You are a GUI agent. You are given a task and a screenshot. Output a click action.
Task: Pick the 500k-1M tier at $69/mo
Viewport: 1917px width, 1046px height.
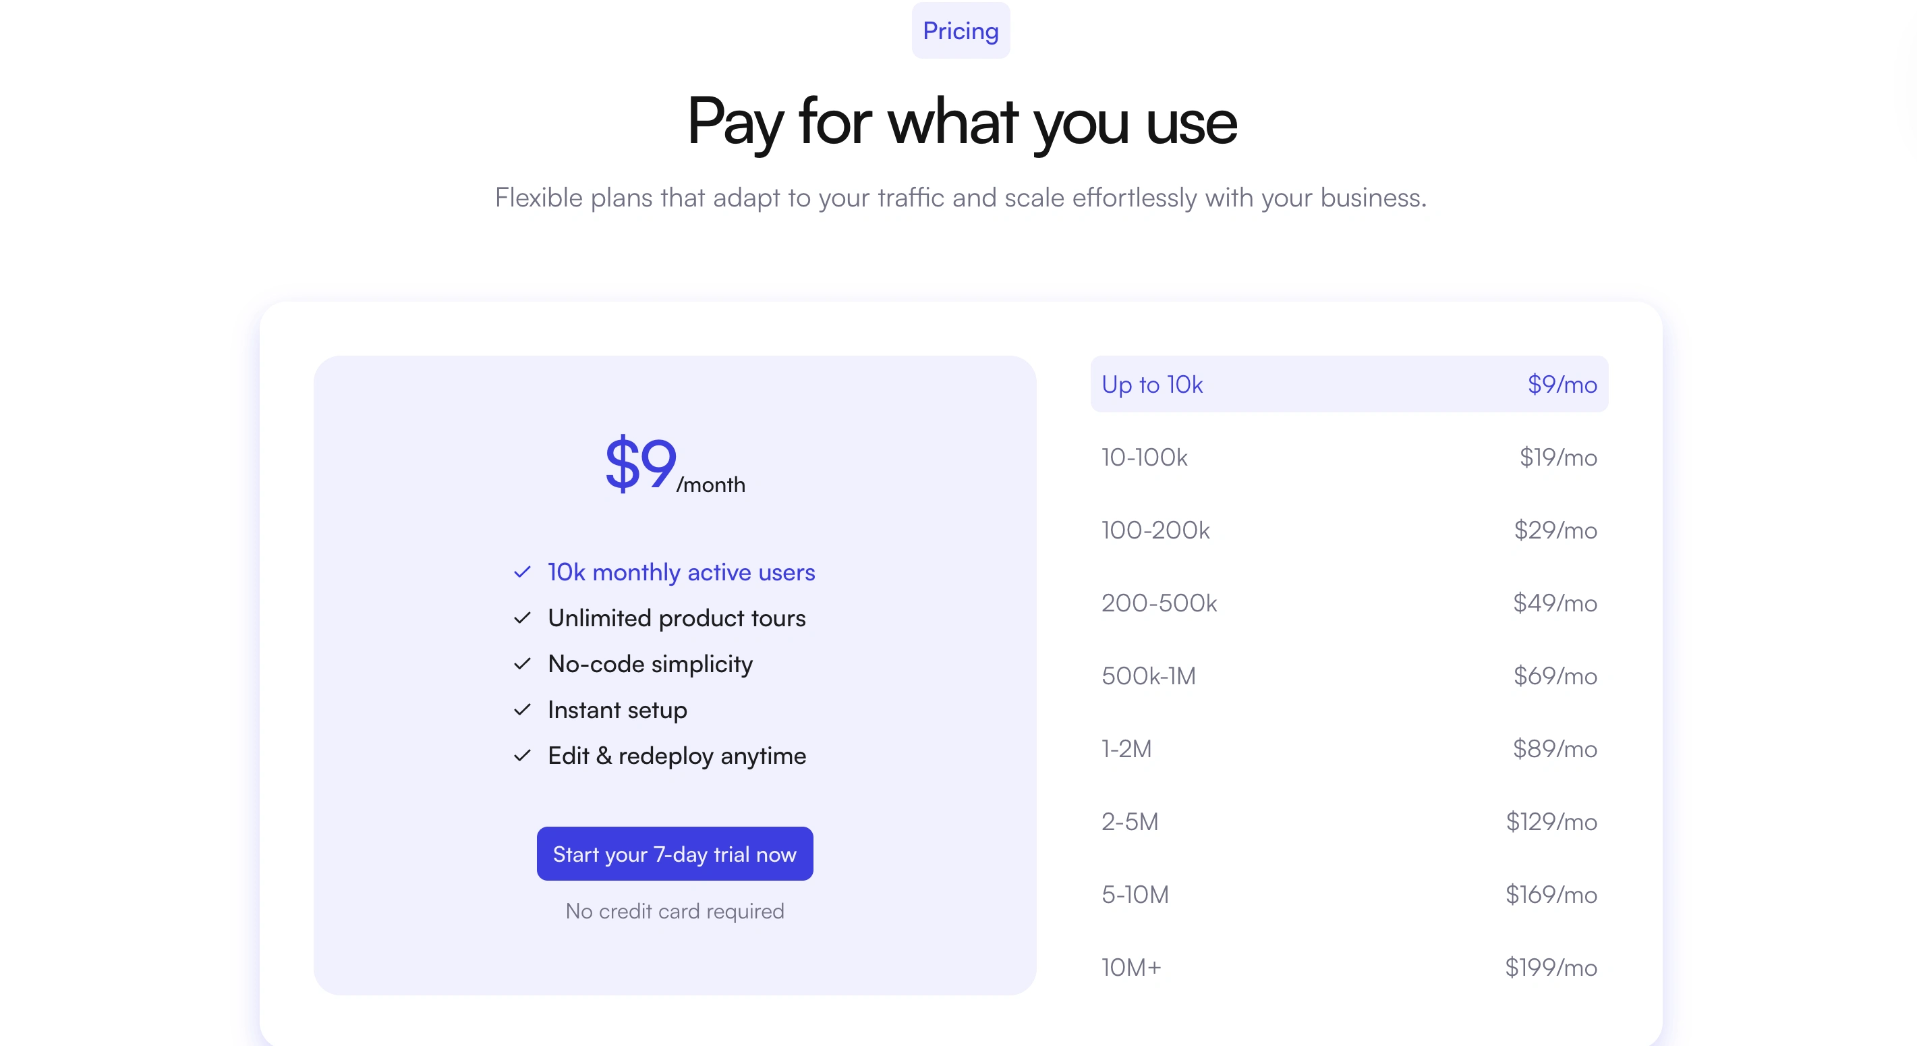click(1348, 676)
